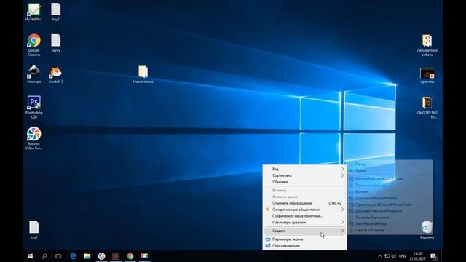The height and width of the screenshot is (262, 466).
Task: Open Персонализация from context menu
Action: [x=304, y=246]
